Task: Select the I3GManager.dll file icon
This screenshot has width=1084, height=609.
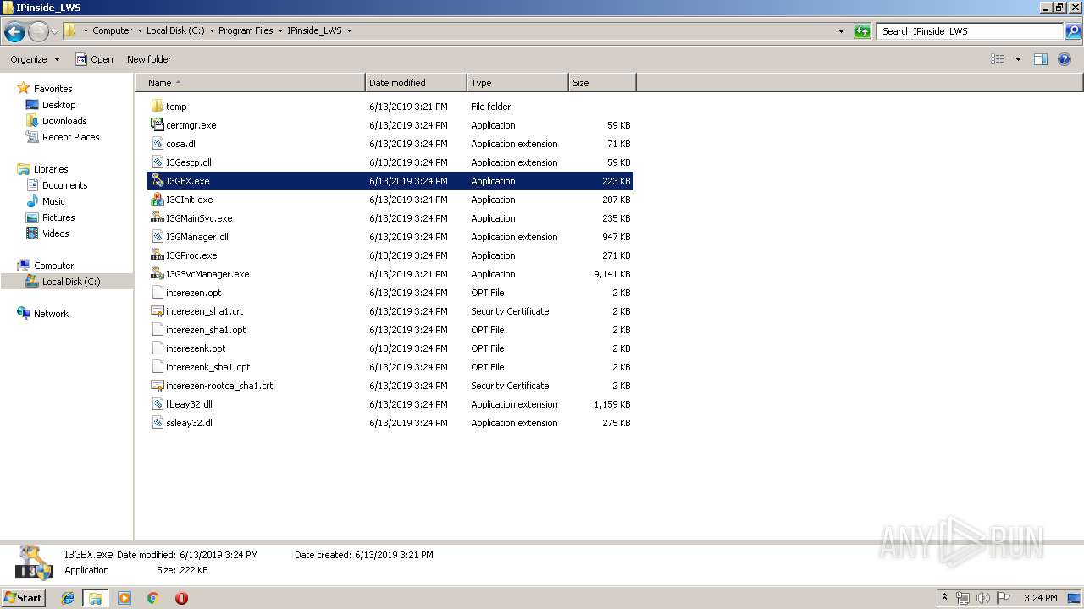Action: [x=157, y=237]
